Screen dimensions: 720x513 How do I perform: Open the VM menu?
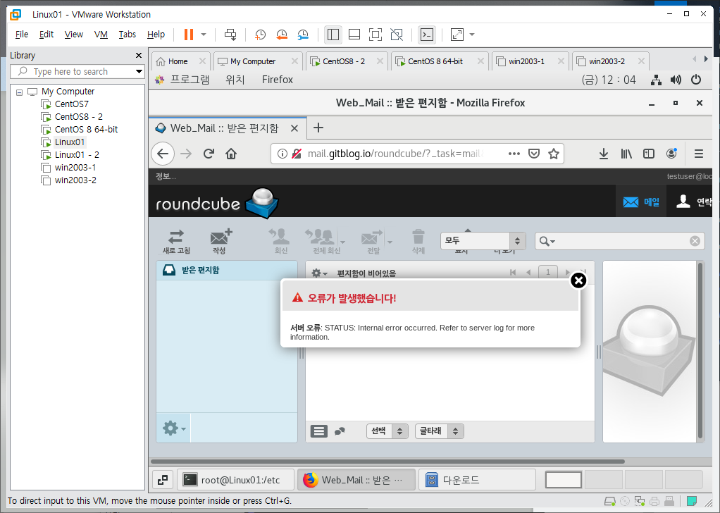[x=101, y=35]
